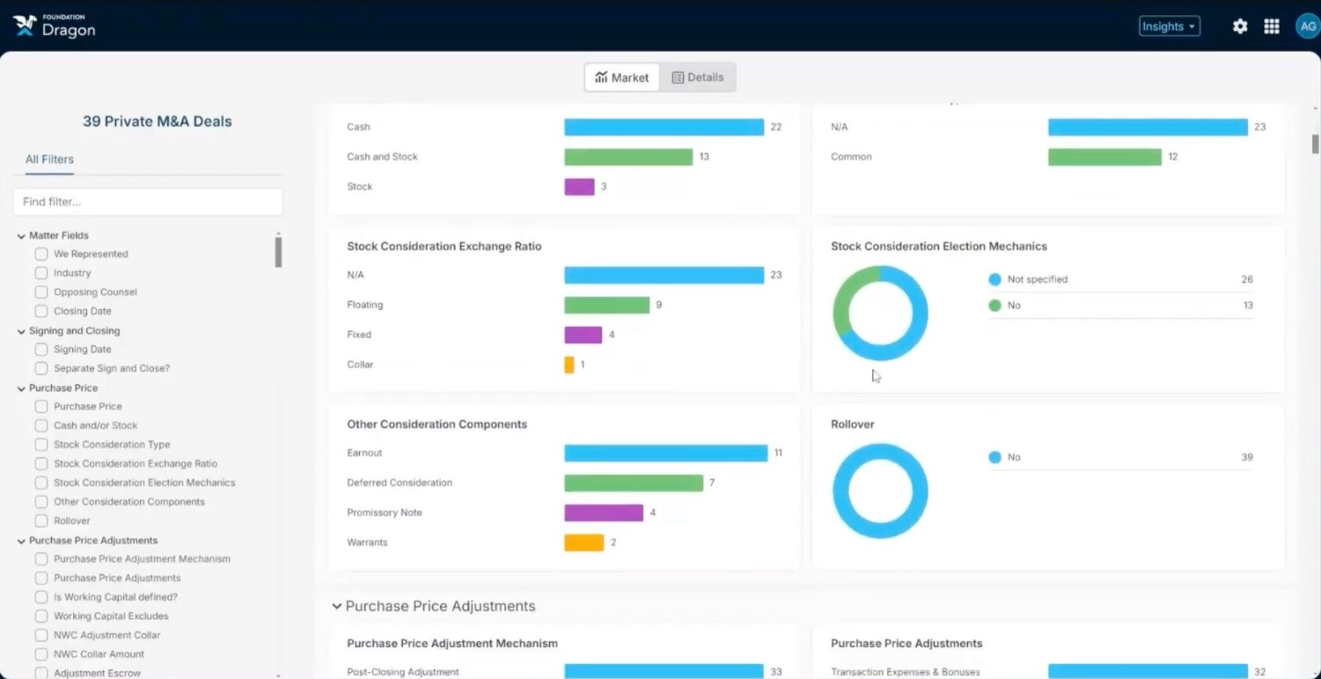Select the All Filters tab
1321x679 pixels.
click(x=49, y=159)
